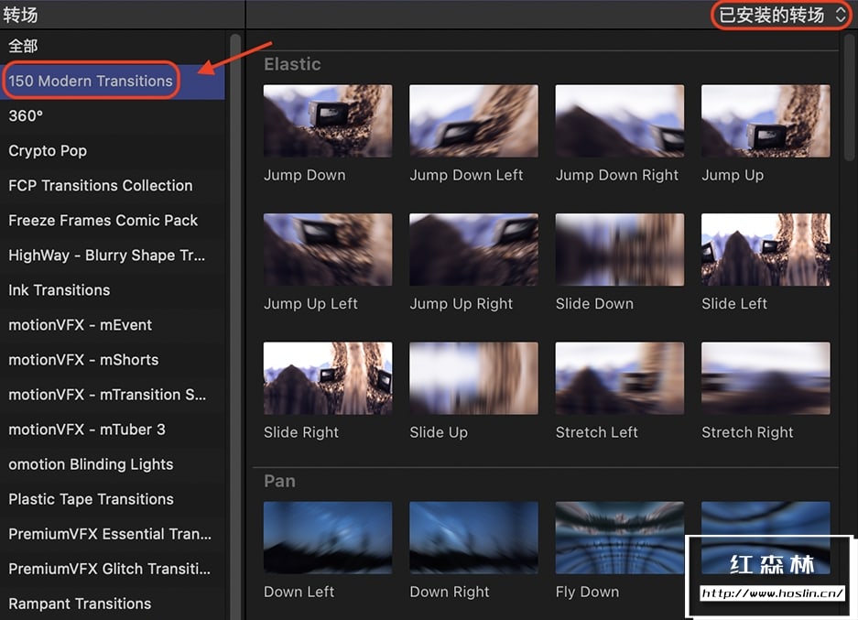The image size is (858, 620).
Task: Choose the Slide Up transition thumbnail
Action: (474, 378)
